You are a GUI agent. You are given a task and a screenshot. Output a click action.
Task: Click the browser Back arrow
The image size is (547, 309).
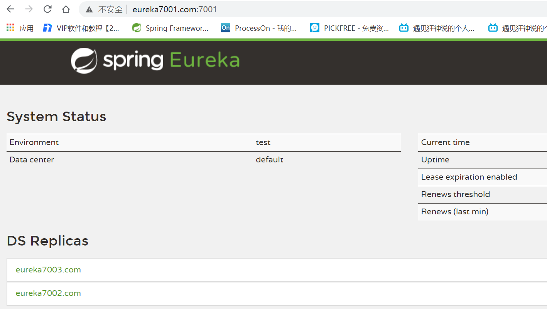(x=10, y=9)
